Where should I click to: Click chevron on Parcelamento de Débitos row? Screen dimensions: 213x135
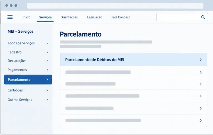201,60
